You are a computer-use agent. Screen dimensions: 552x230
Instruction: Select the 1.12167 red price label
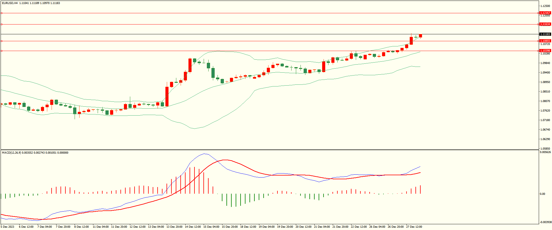545,13
